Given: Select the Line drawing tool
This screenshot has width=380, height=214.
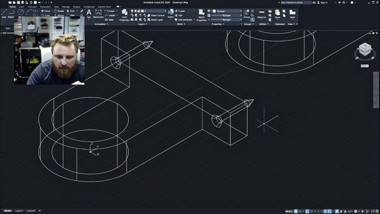Looking at the screenshot, I should (4, 14).
